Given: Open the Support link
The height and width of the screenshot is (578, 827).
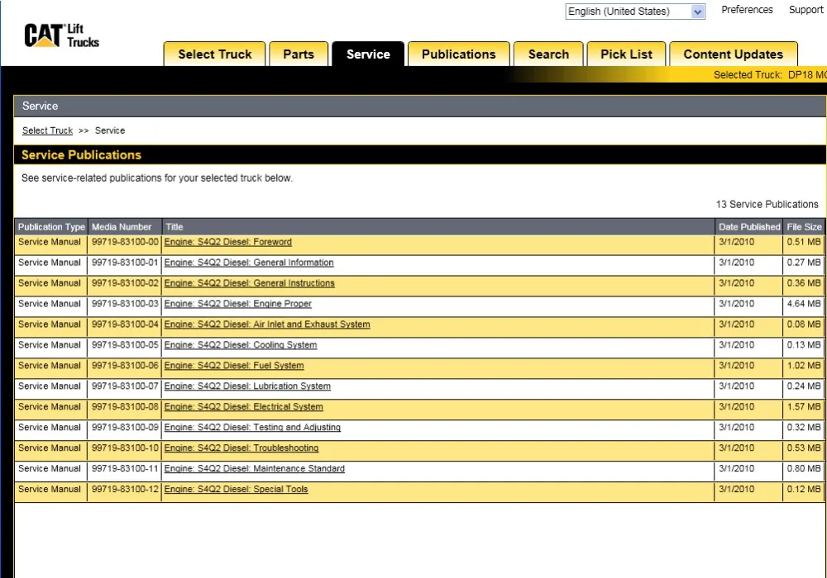Looking at the screenshot, I should [805, 10].
